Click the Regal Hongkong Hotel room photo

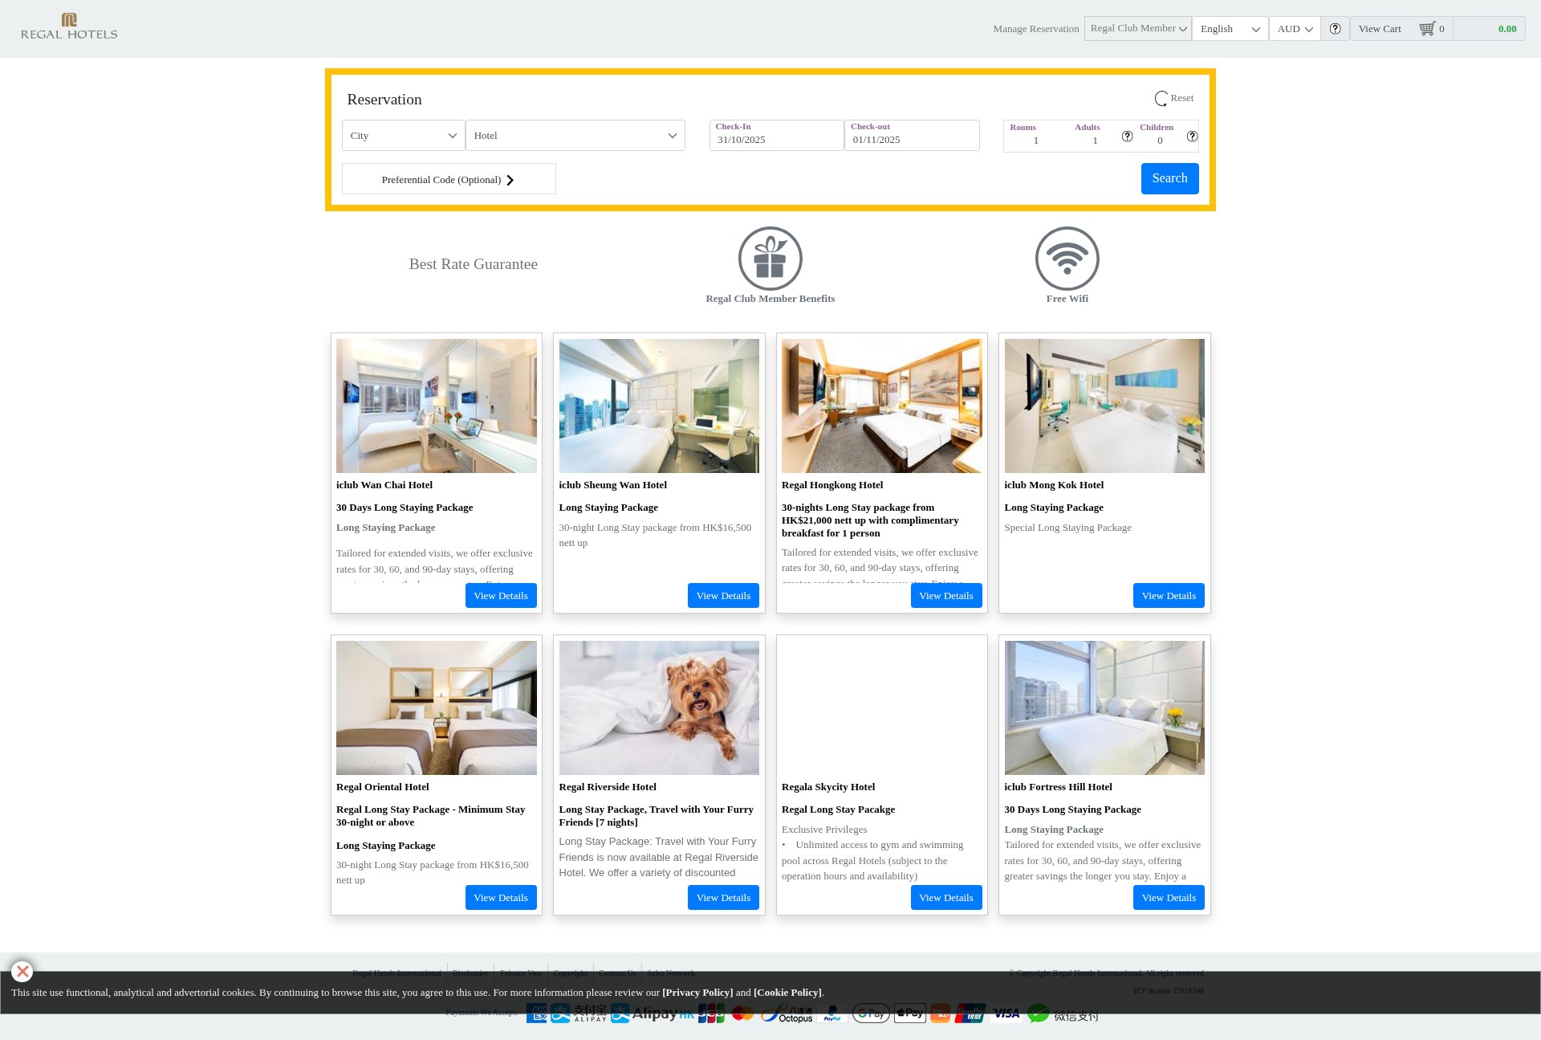pos(881,406)
